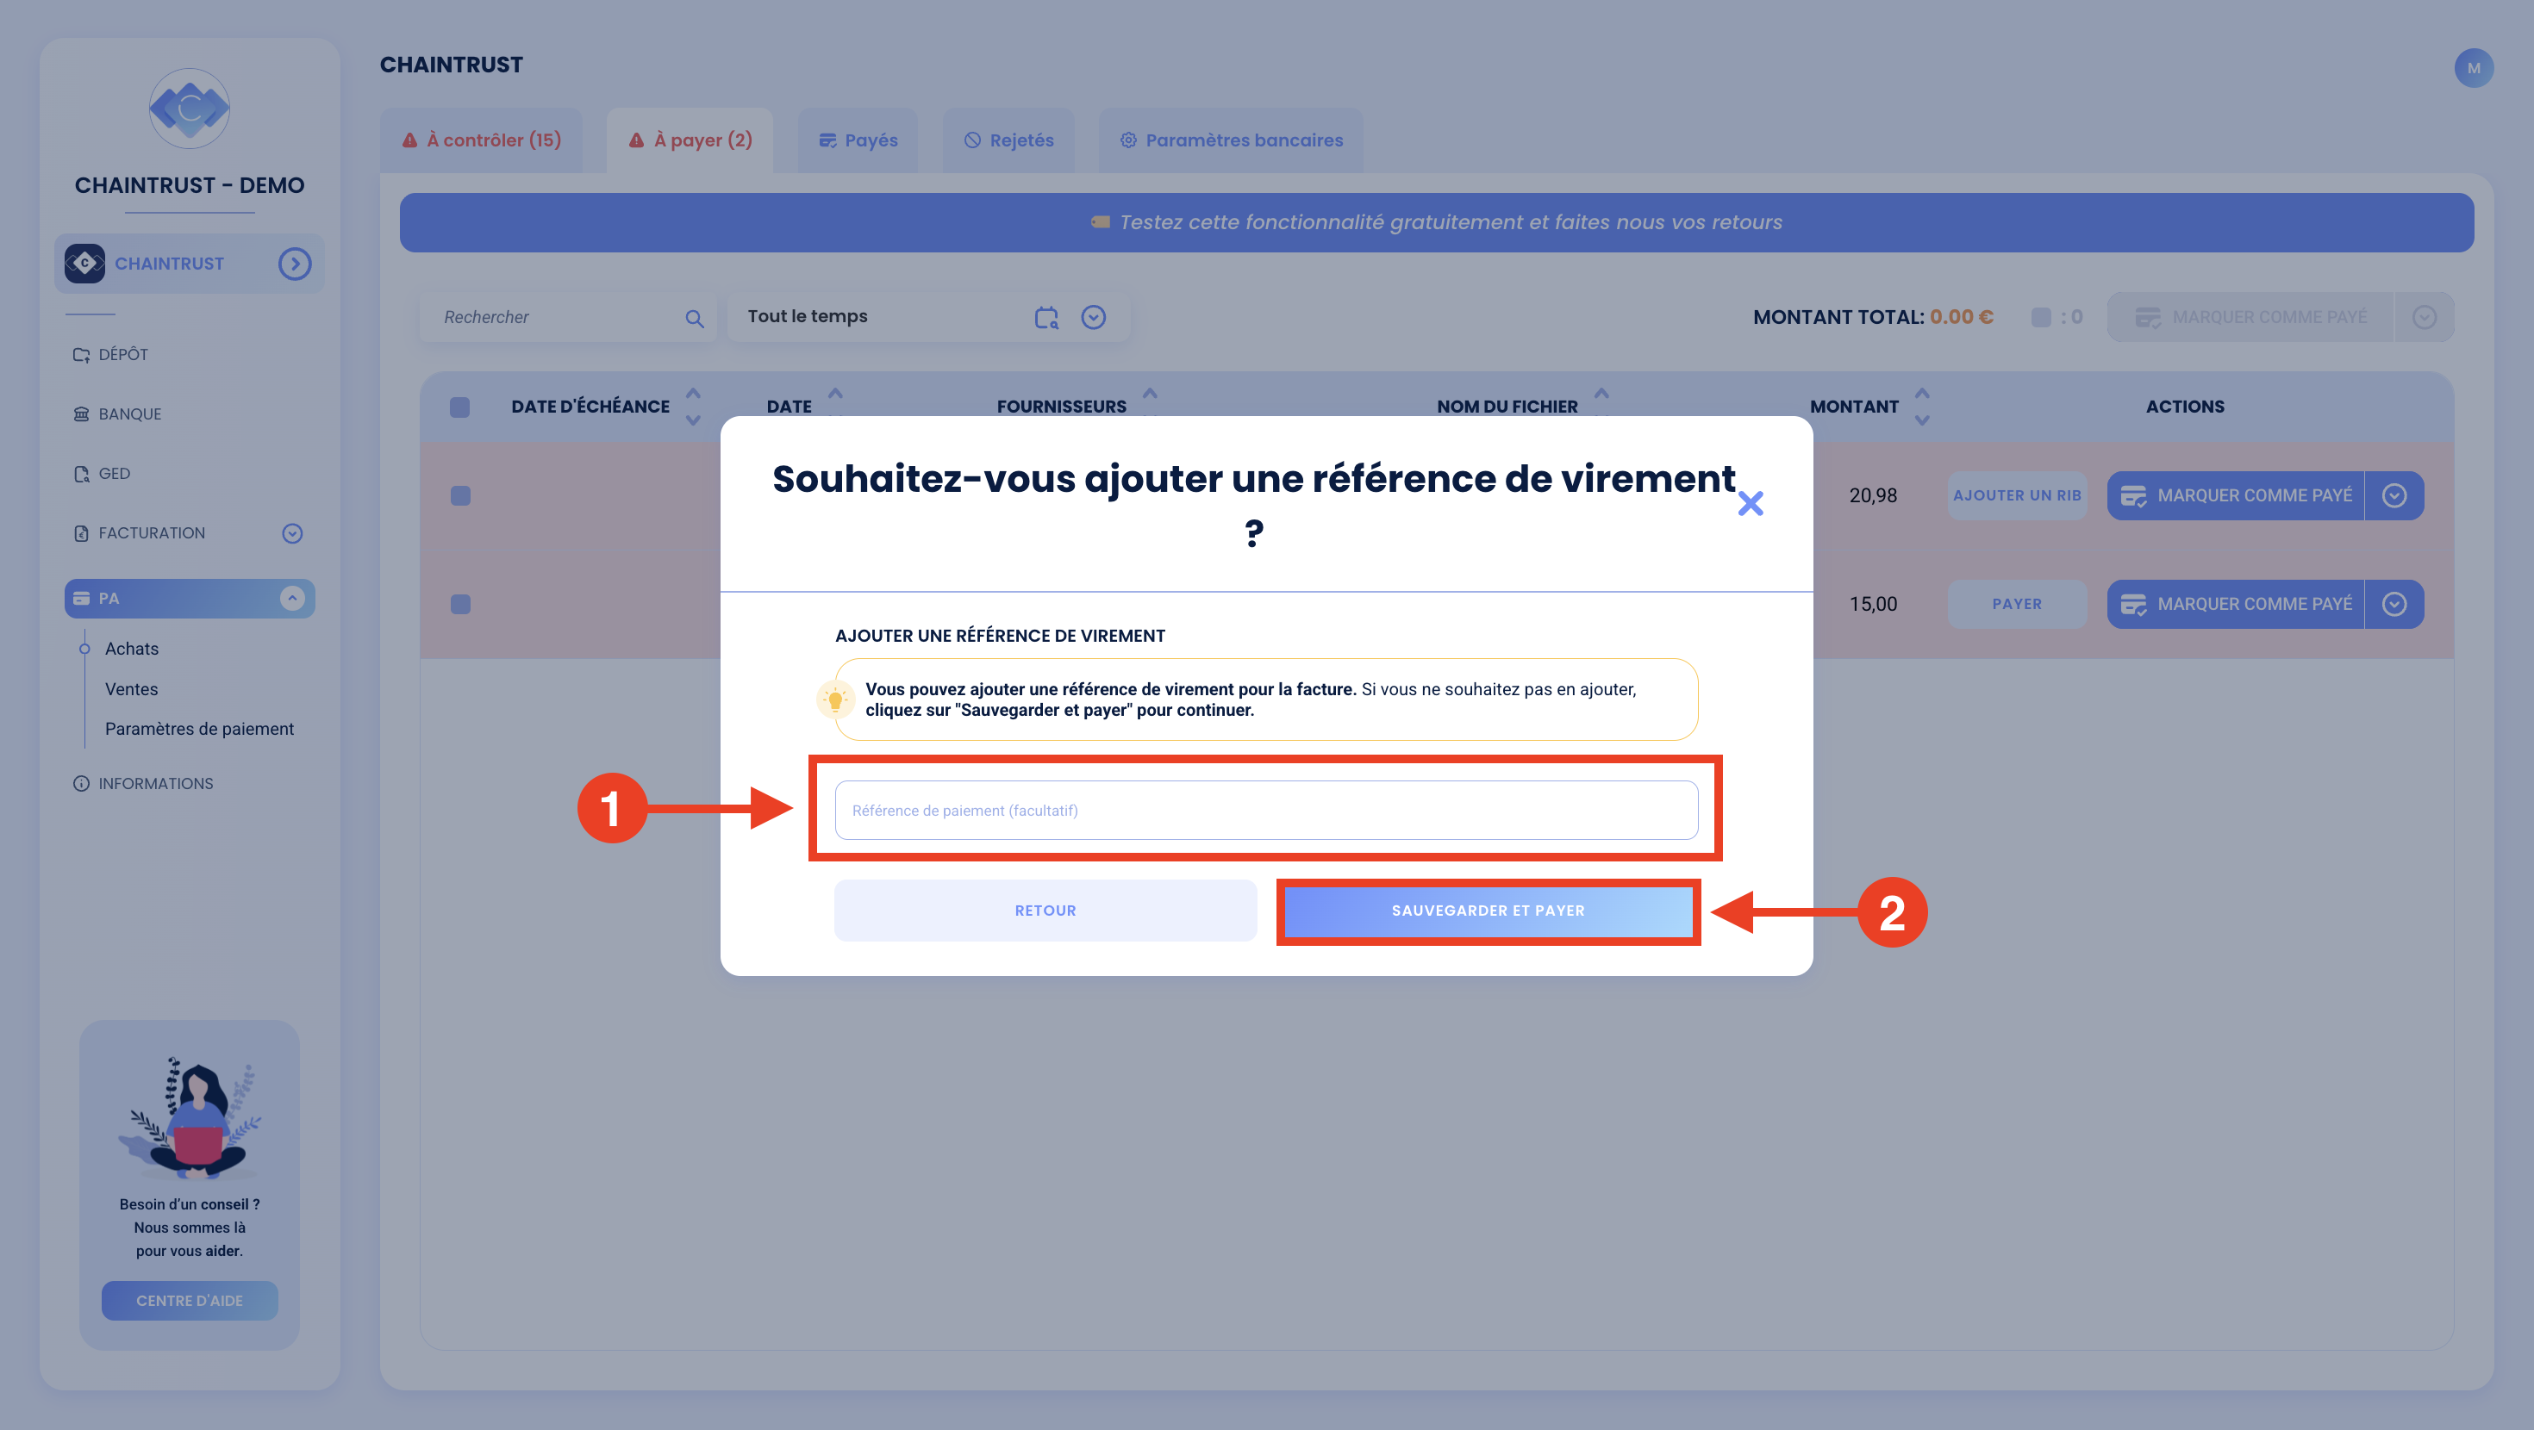Expand the top Marquer comme payé dropdown arrow
The height and width of the screenshot is (1430, 2534).
click(x=2425, y=317)
